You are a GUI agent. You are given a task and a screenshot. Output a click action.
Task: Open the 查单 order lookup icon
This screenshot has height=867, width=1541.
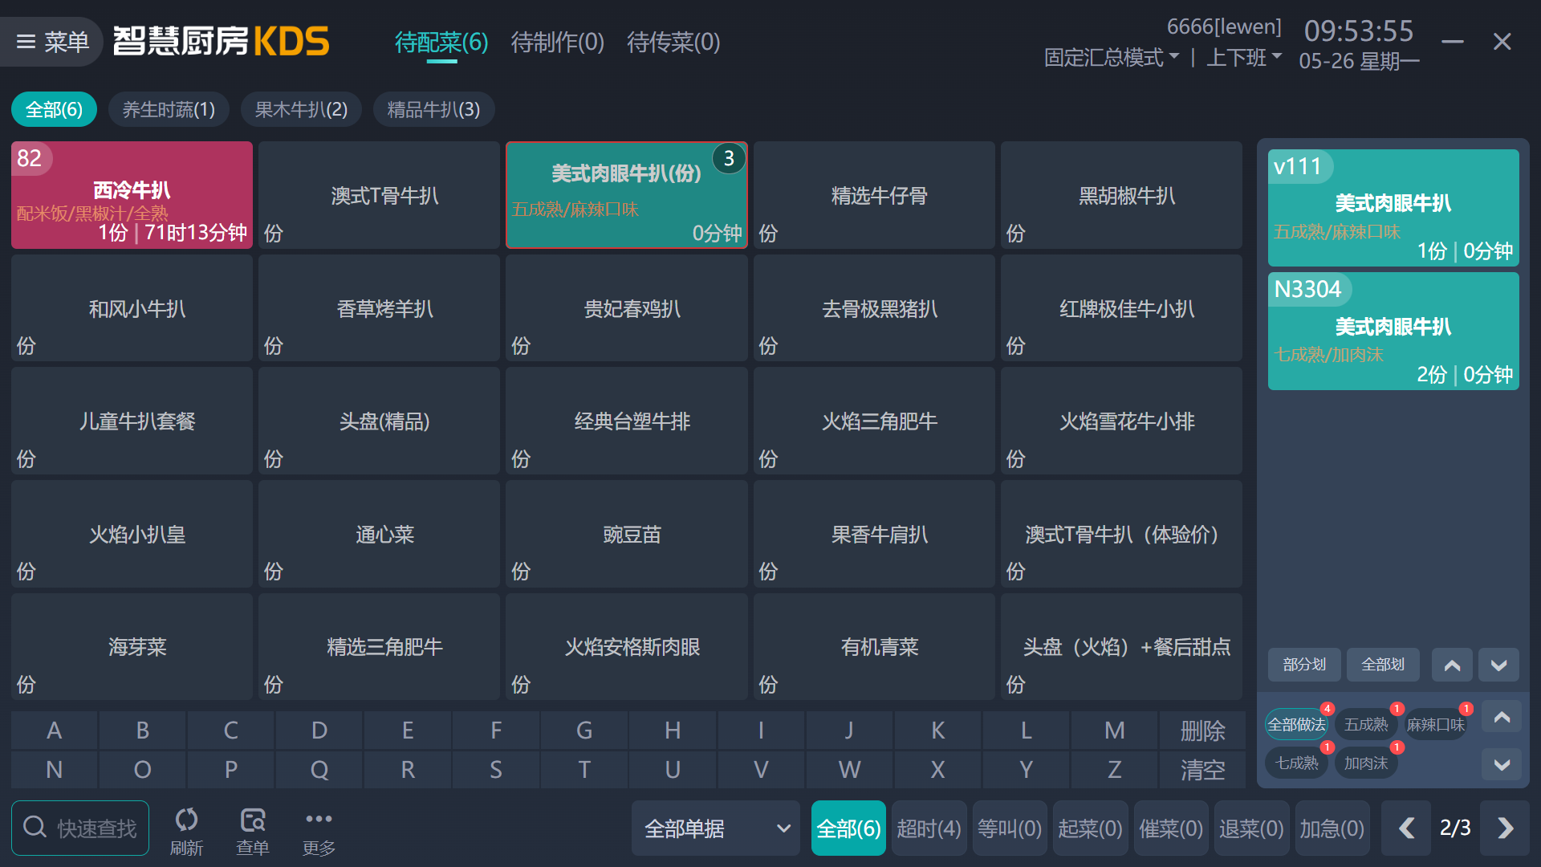pyautogui.click(x=253, y=830)
